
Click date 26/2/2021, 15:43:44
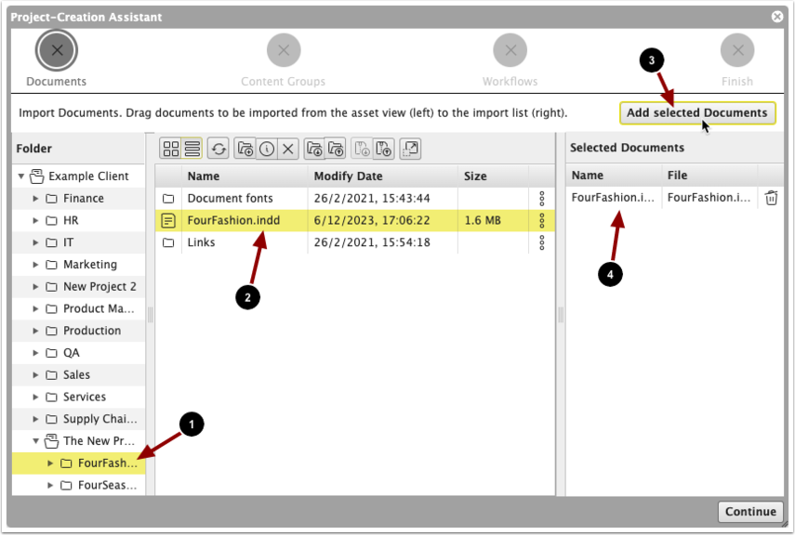click(x=372, y=199)
